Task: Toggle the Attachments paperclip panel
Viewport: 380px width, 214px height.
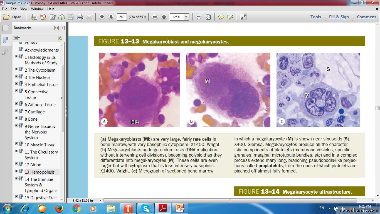Action: (5, 52)
